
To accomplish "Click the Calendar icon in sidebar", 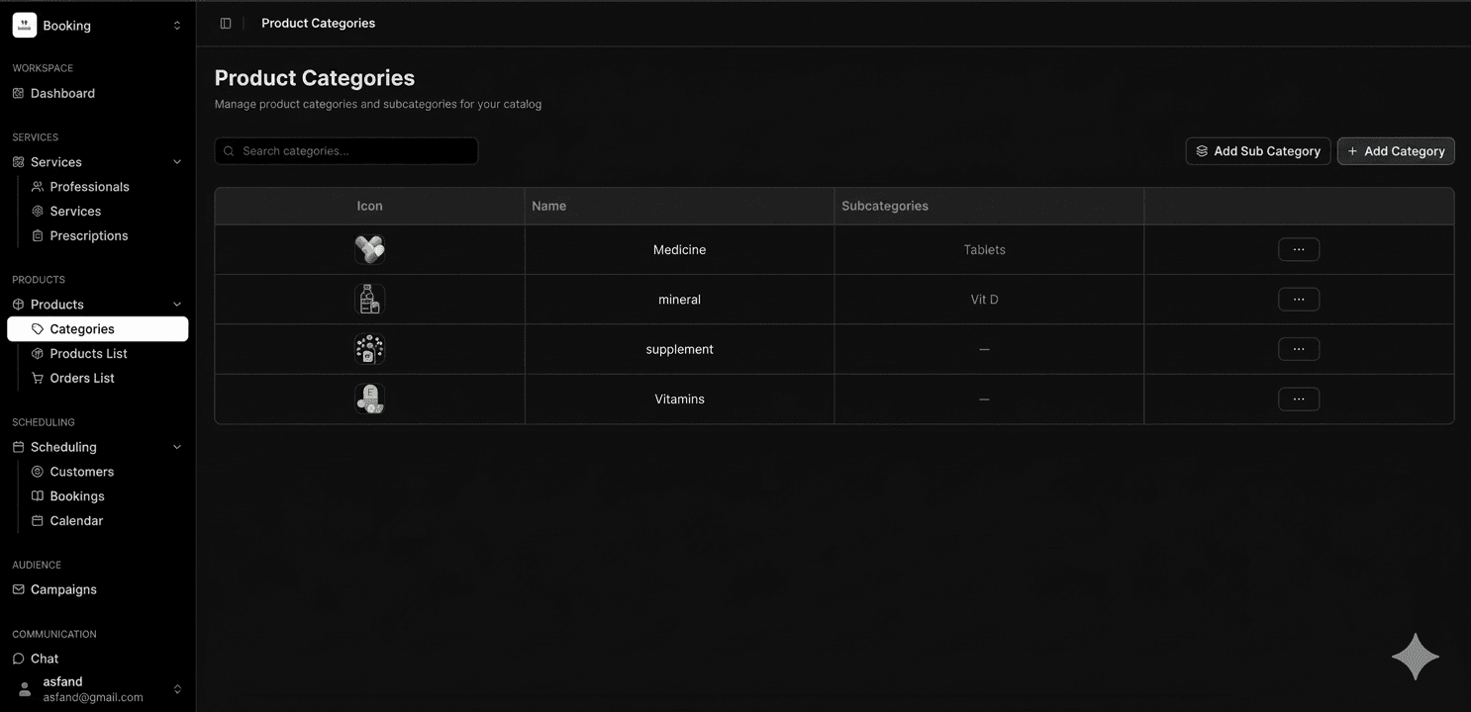I will pyautogui.click(x=38, y=521).
